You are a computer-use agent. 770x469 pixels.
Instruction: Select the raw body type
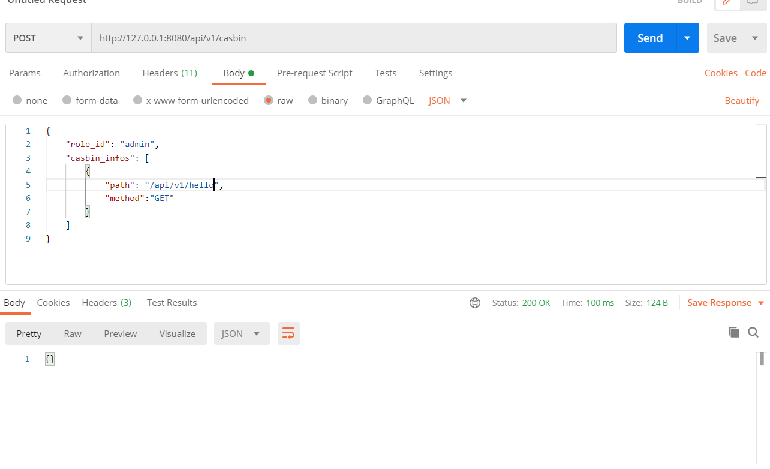coord(278,100)
